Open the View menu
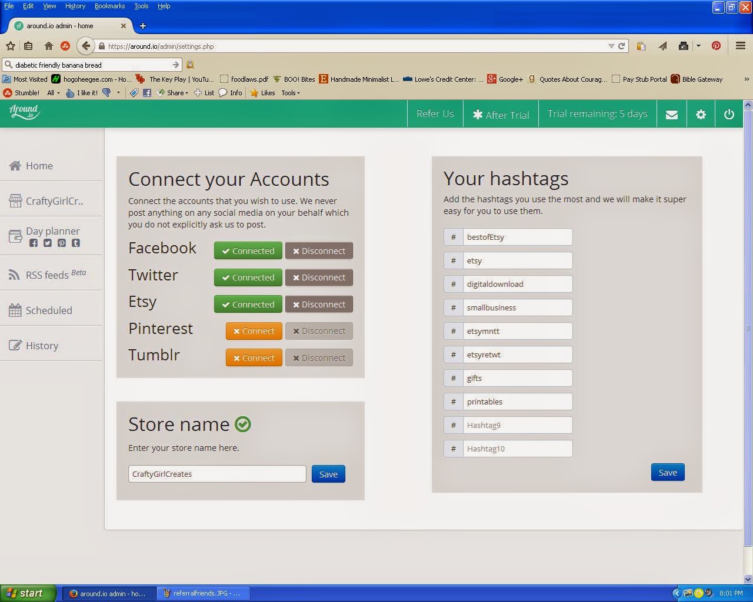The image size is (753, 602). point(49,6)
